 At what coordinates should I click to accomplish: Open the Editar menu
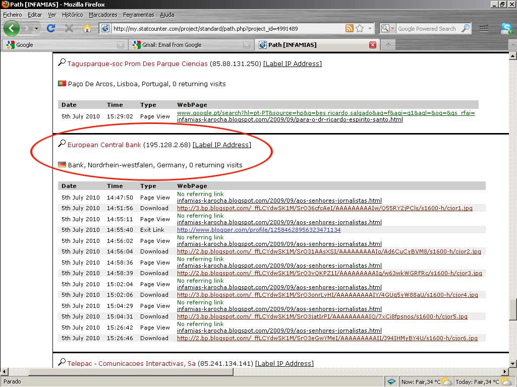[35, 15]
